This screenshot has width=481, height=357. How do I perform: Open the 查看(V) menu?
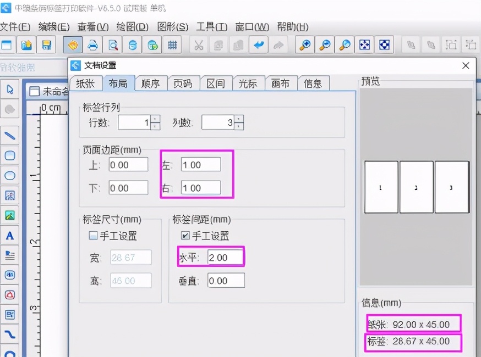(93, 27)
